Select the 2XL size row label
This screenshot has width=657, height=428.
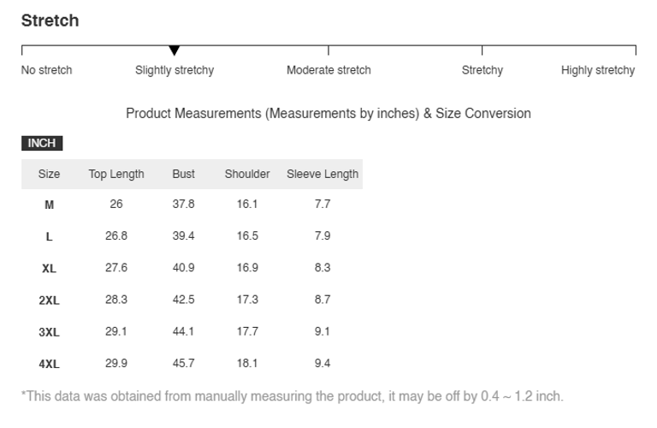click(x=50, y=300)
